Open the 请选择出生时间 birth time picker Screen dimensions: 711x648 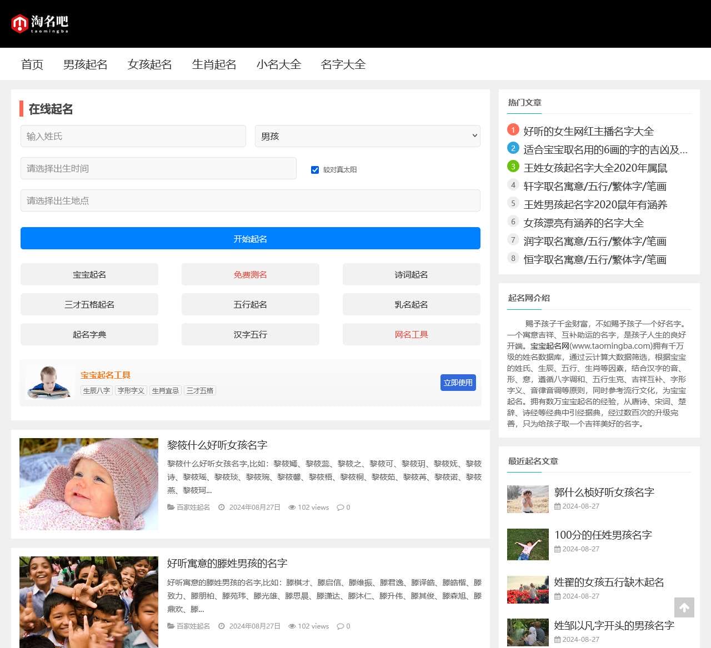click(x=158, y=168)
